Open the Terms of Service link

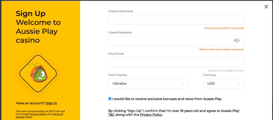click(x=39, y=115)
